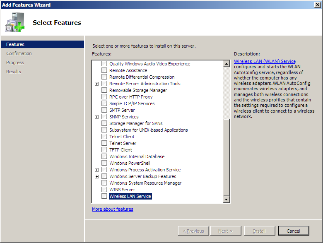Cancel the Add Features Wizard

pyautogui.click(x=294, y=231)
